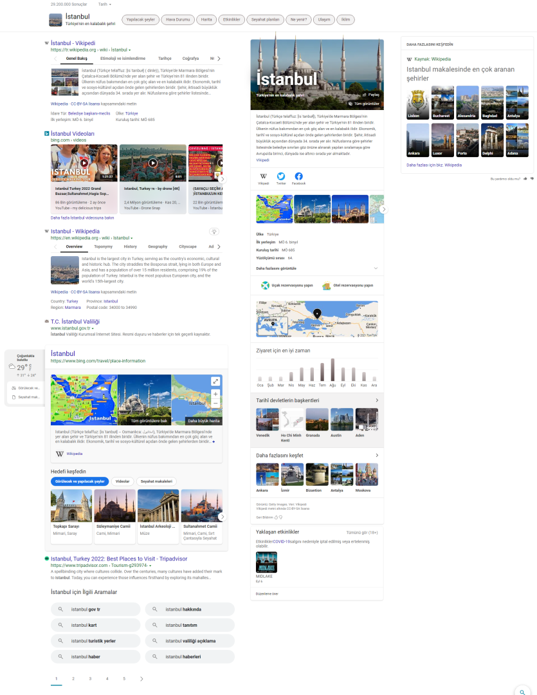The height and width of the screenshot is (695, 537).
Task: Open Lisbon city thumbnail
Action: tap(418, 102)
